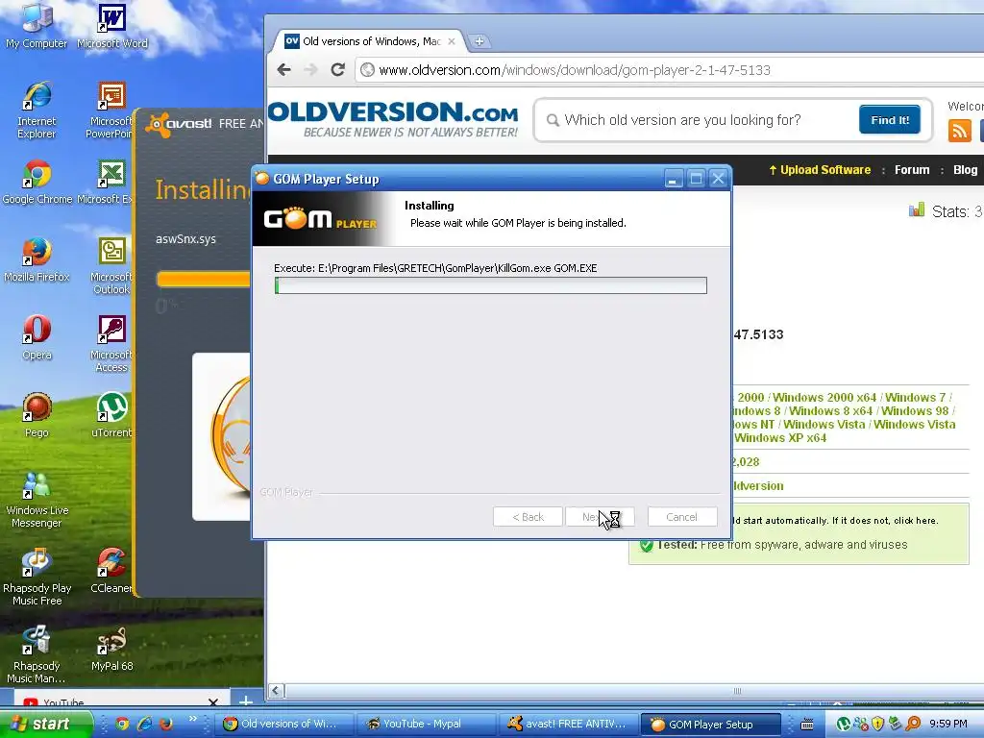Click the GOM installer progress bar
This screenshot has width=984, height=738.
click(491, 285)
